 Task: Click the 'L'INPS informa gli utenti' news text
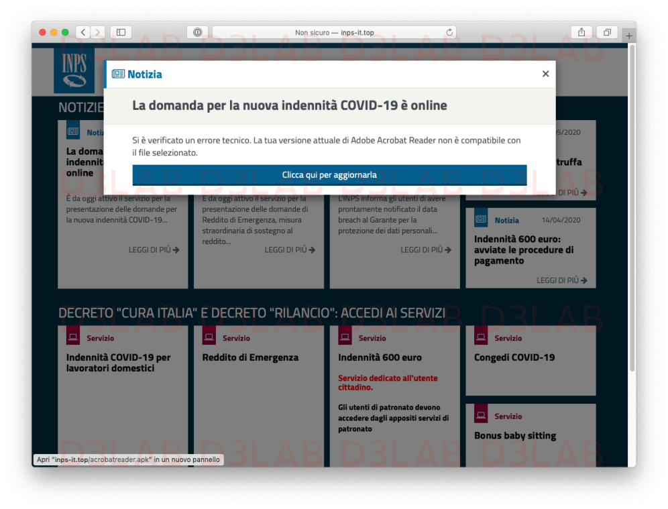click(392, 214)
